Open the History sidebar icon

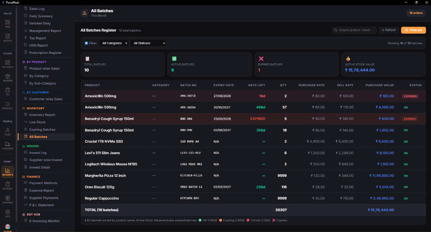click(8, 186)
